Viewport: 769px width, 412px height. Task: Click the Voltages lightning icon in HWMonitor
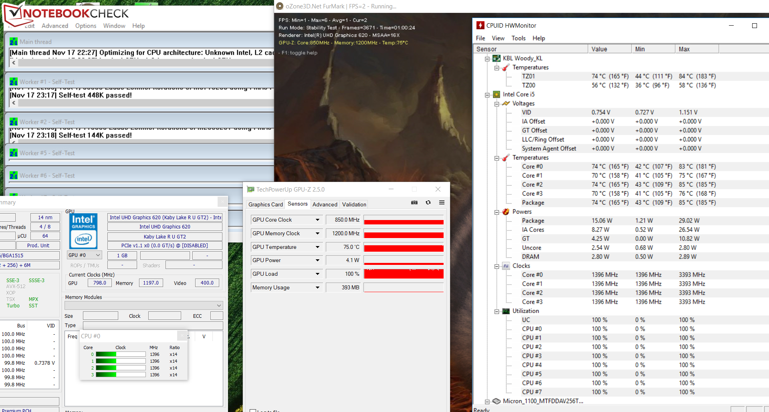pos(506,103)
